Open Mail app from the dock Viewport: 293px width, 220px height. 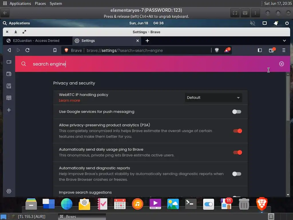click(84, 204)
